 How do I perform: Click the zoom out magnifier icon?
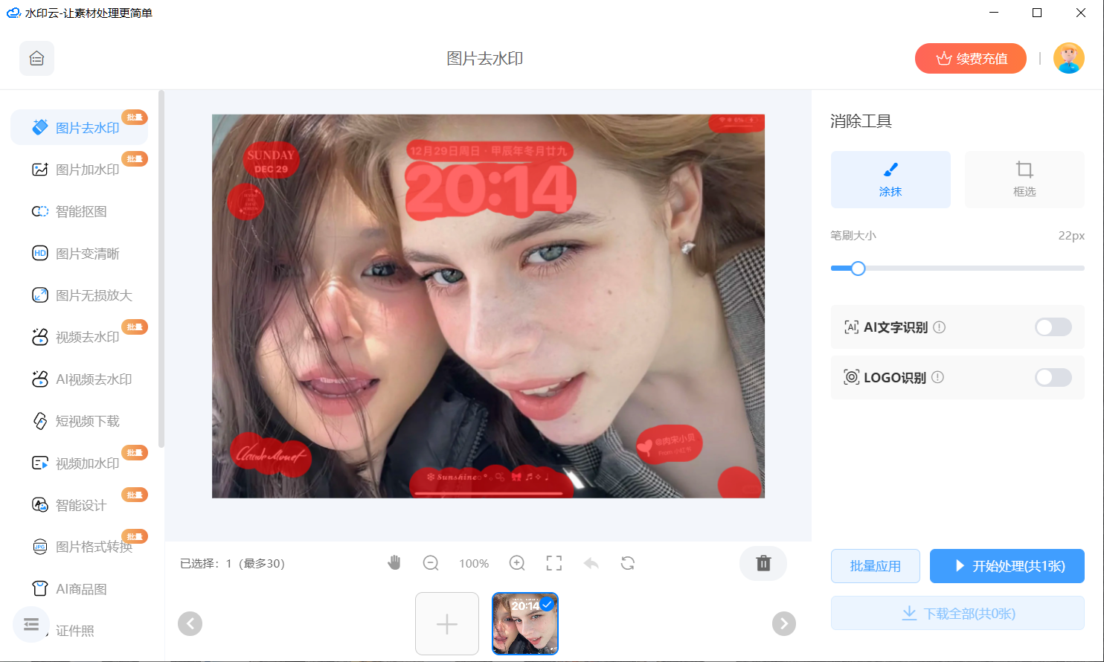431,563
